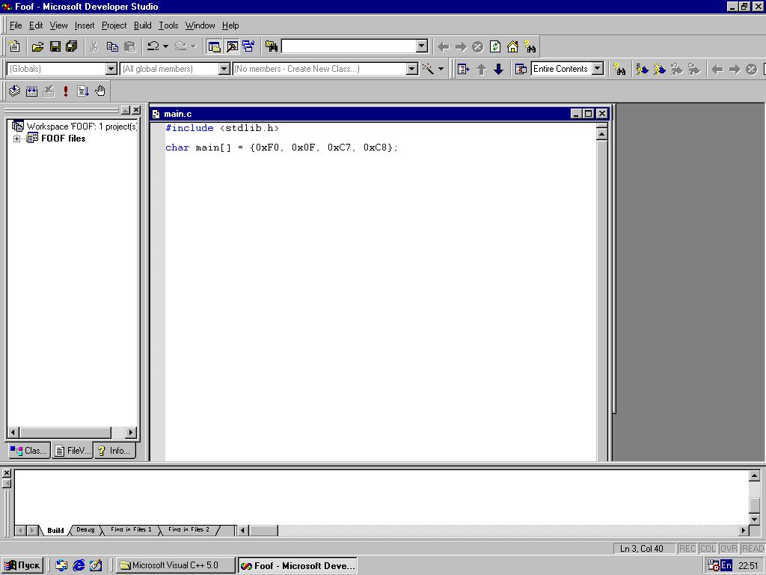Select the Find in Files 2 output tab
Image resolution: width=766 pixels, height=575 pixels.
click(x=189, y=529)
